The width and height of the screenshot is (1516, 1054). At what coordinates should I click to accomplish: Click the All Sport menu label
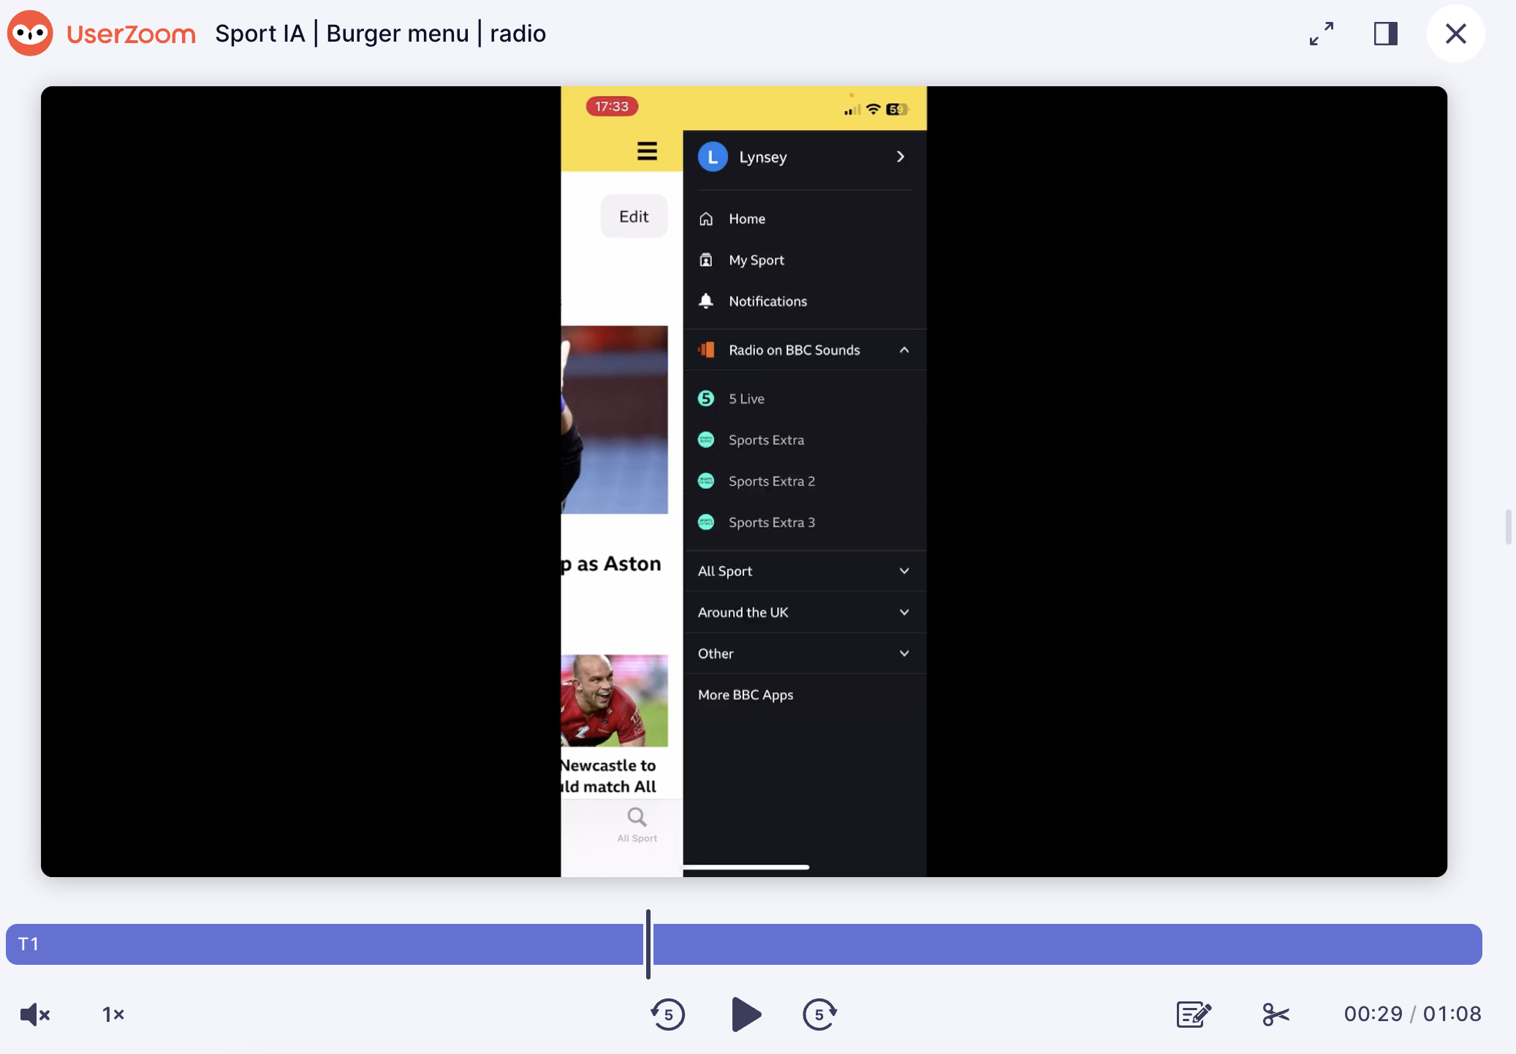725,571
